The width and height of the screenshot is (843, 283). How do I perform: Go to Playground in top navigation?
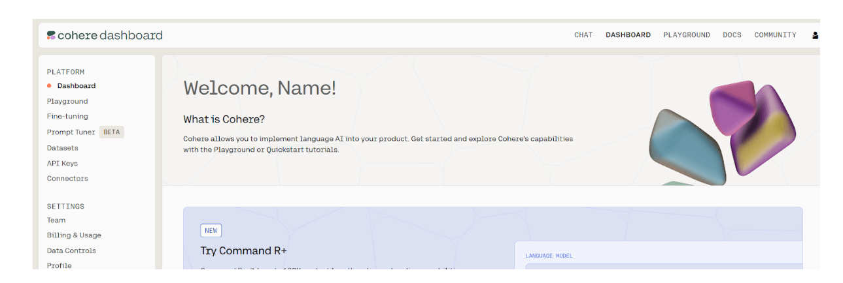click(686, 35)
